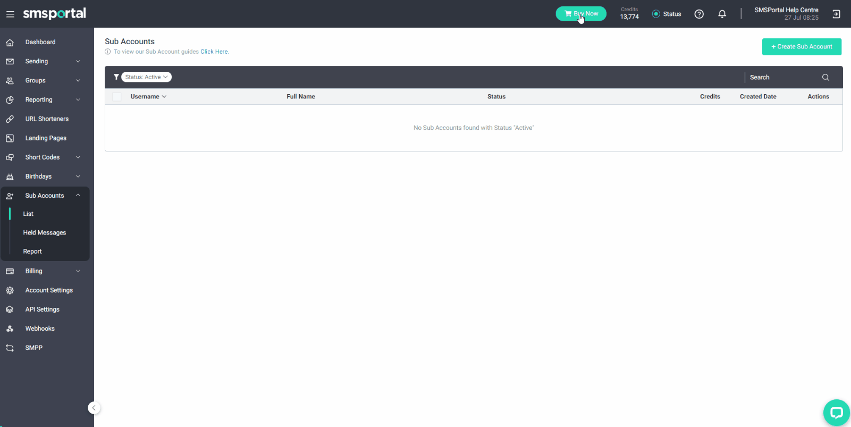The image size is (851, 427).
Task: Click the smsportal logo
Action: point(54,14)
